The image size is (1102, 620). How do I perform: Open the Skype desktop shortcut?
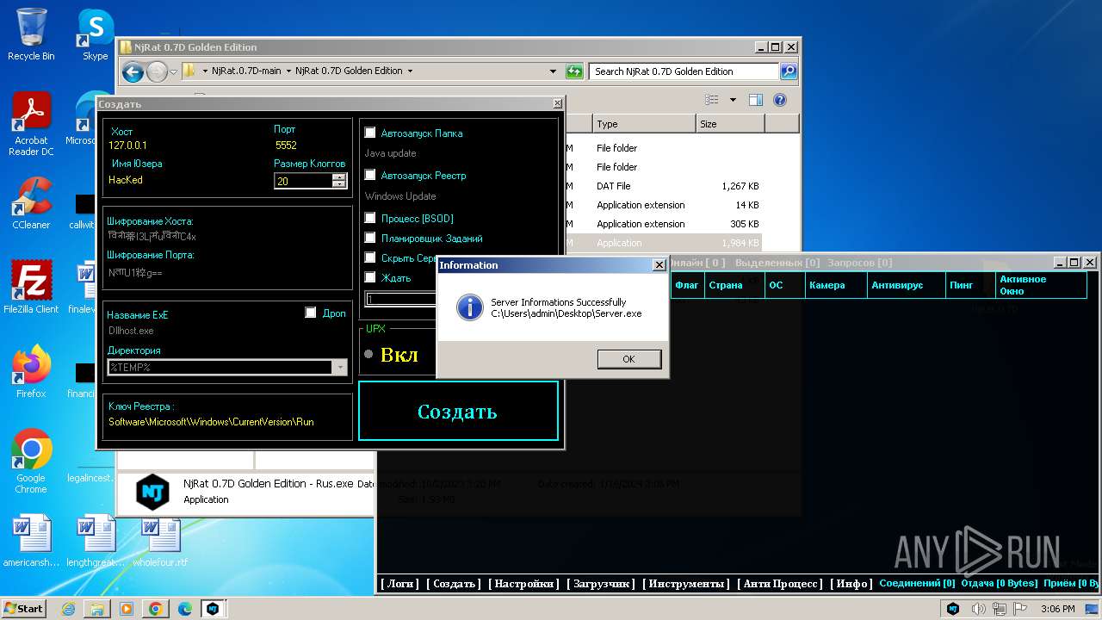[95, 34]
